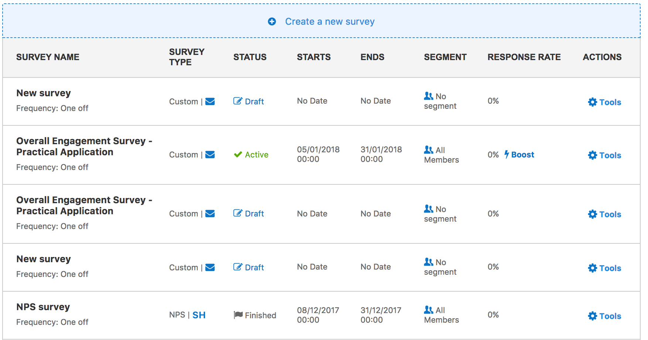Click the green Active checkmark icon
Image resolution: width=648 pixels, height=340 pixels.
(x=238, y=155)
